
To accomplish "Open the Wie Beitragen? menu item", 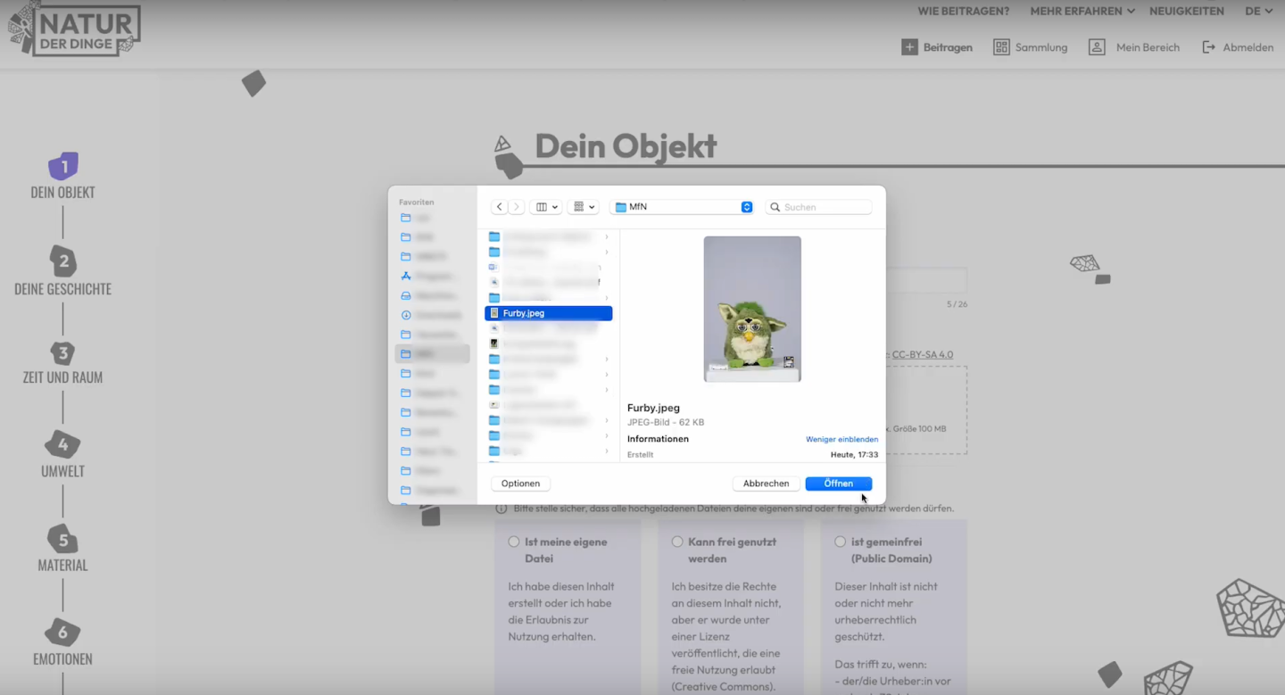I will [x=963, y=12].
